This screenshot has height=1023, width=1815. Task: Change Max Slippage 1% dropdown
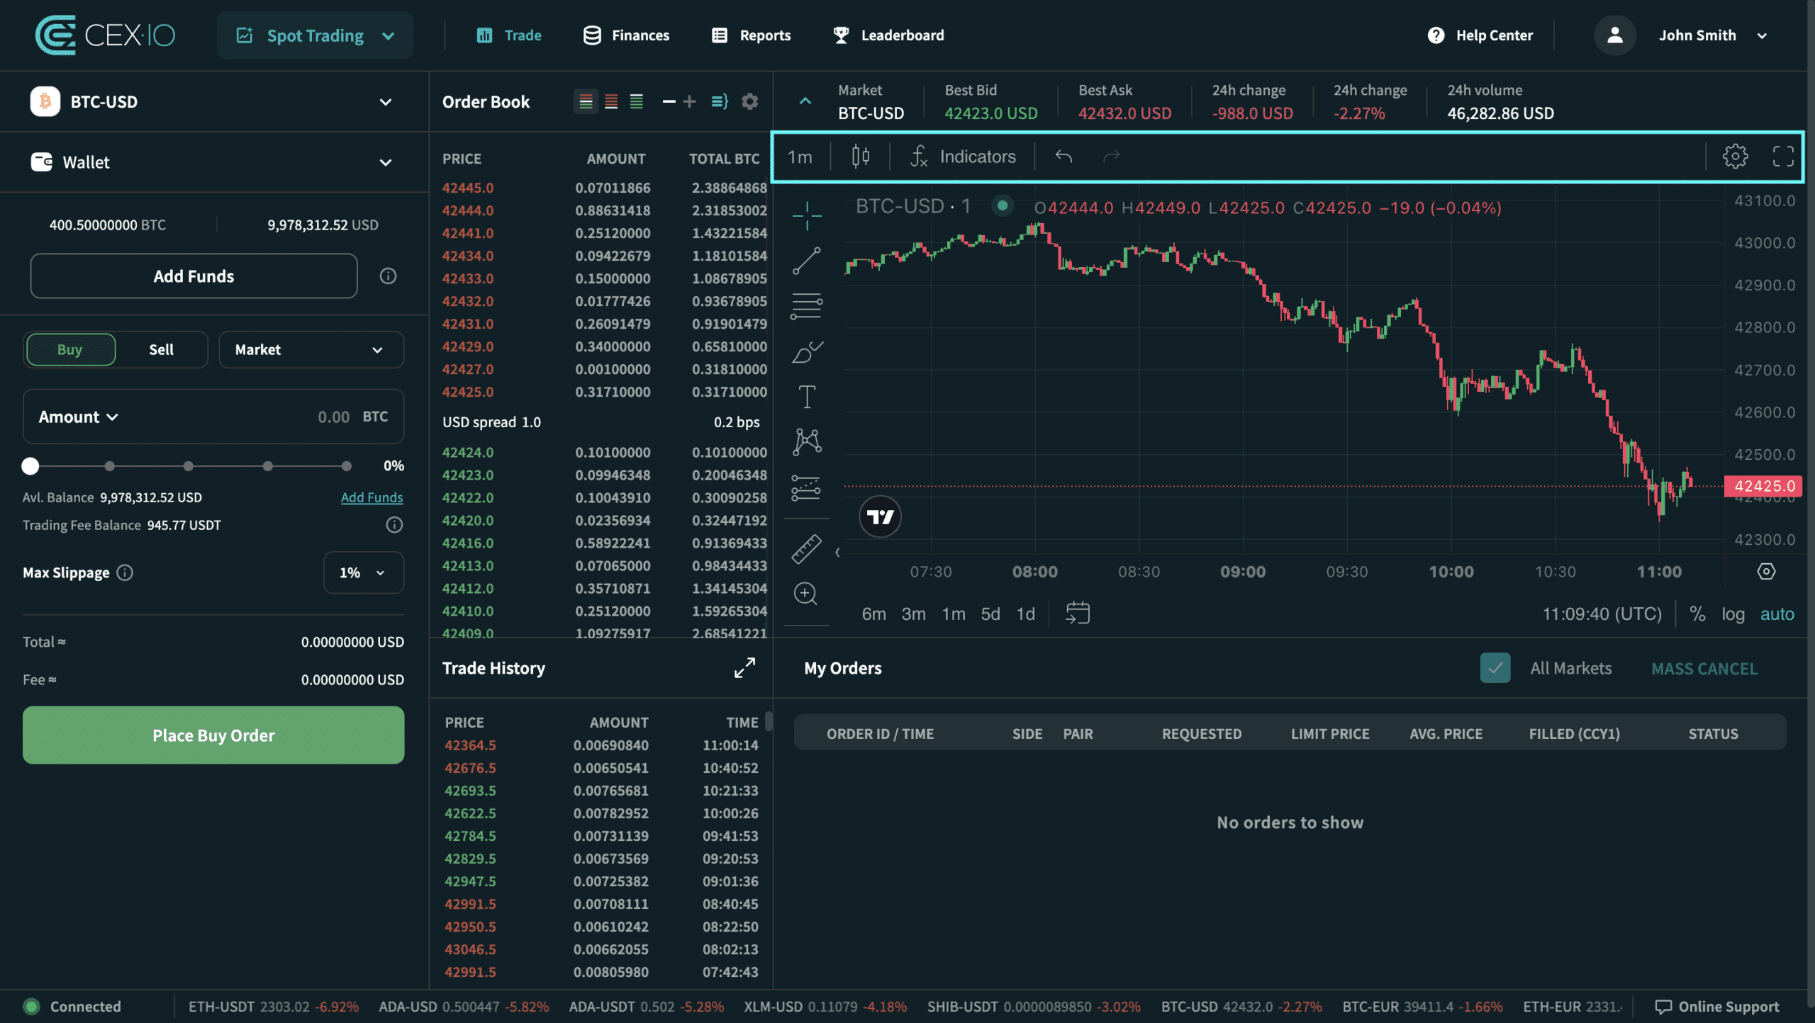coord(364,572)
